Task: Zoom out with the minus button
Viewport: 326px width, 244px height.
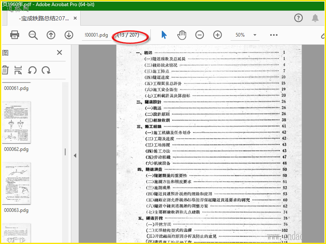Action: pyautogui.click(x=200, y=35)
